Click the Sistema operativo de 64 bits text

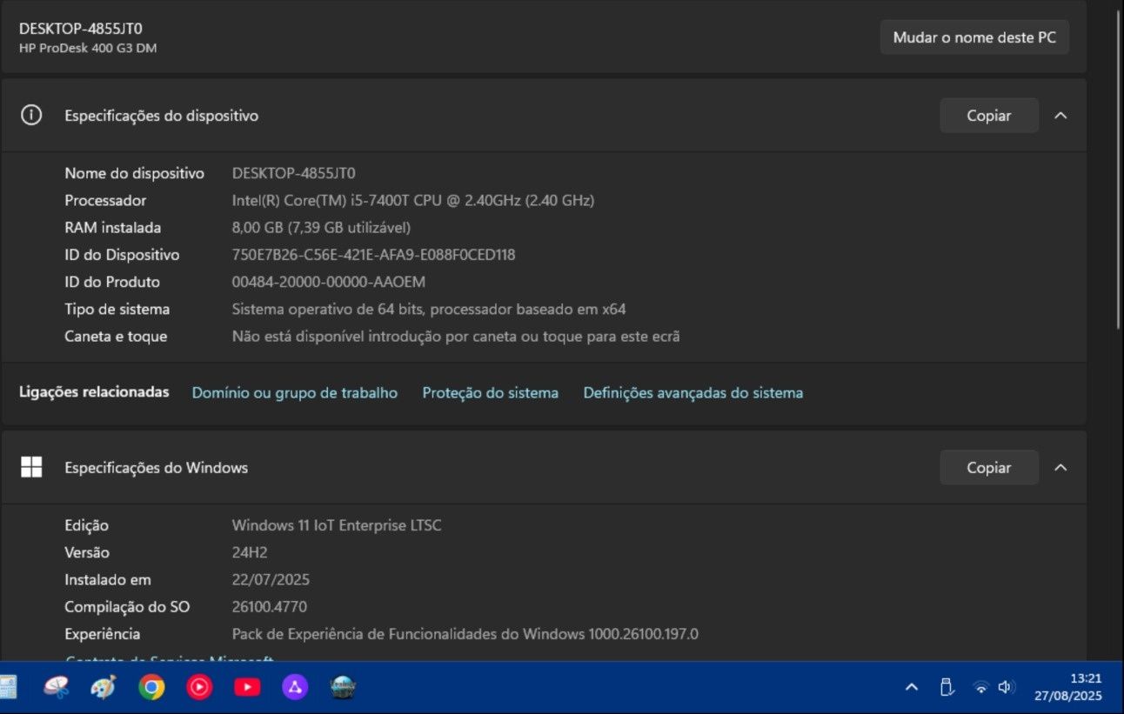(x=429, y=309)
